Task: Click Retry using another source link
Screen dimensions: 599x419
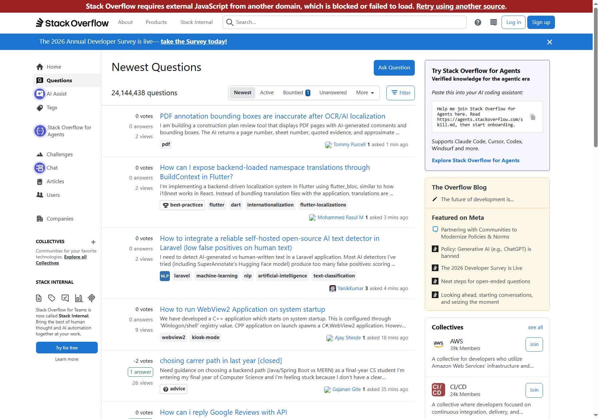Action: pyautogui.click(x=461, y=6)
